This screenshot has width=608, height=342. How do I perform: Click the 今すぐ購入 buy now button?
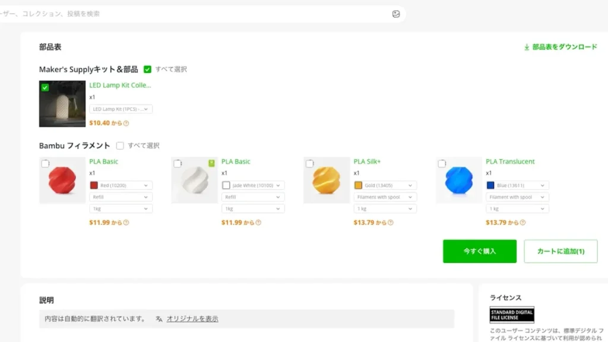pyautogui.click(x=480, y=251)
